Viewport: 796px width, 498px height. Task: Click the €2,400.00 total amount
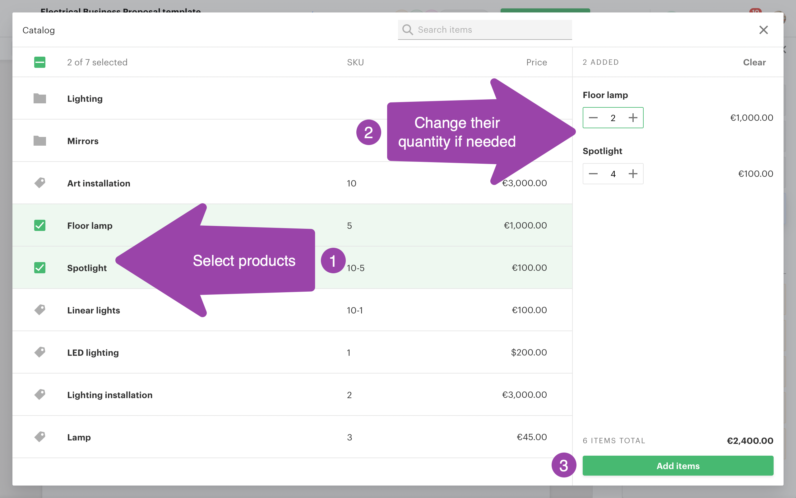coord(750,441)
